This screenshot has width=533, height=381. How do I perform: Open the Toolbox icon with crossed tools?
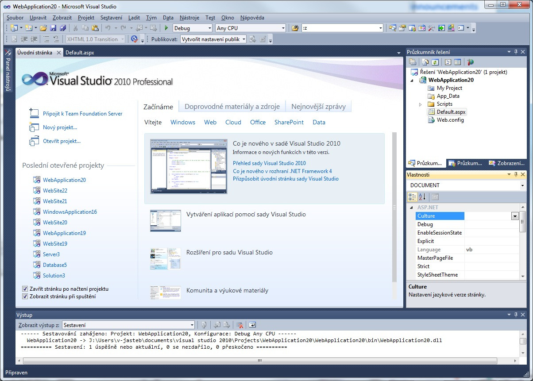[432, 28]
